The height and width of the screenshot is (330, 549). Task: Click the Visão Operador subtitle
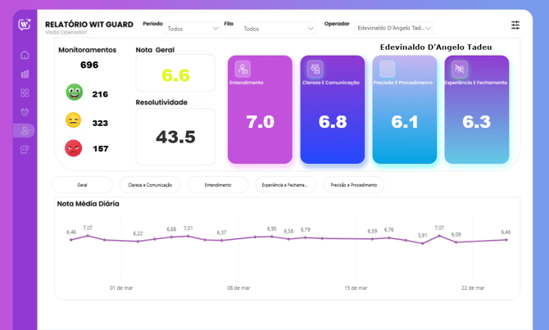(66, 32)
